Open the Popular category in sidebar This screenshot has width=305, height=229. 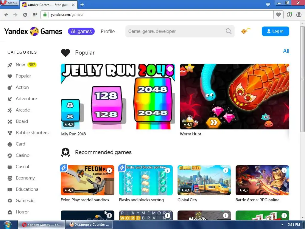19,76
